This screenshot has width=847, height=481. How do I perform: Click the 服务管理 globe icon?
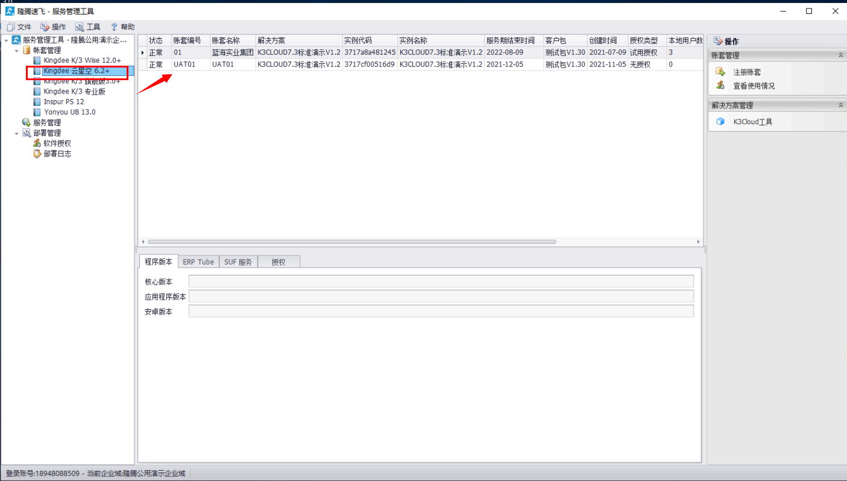point(27,122)
